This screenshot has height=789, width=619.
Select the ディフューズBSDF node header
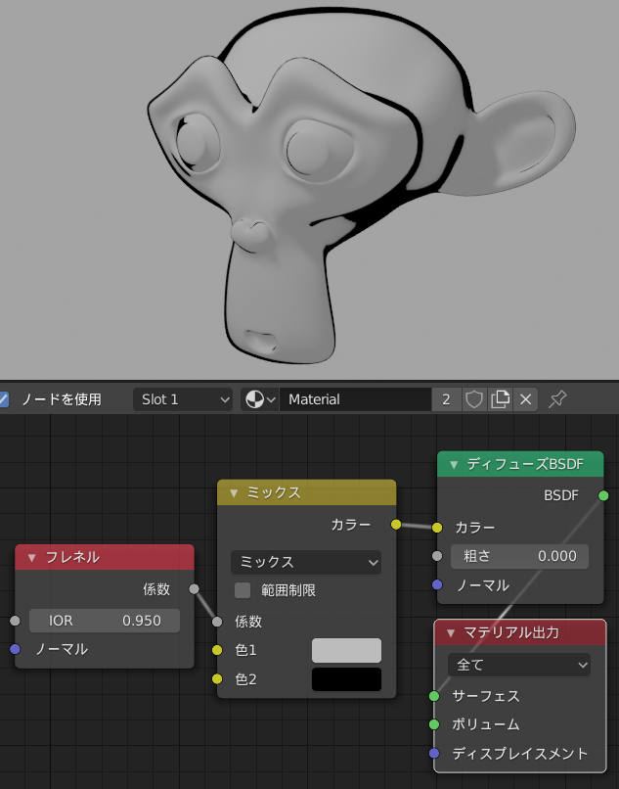pyautogui.click(x=520, y=464)
